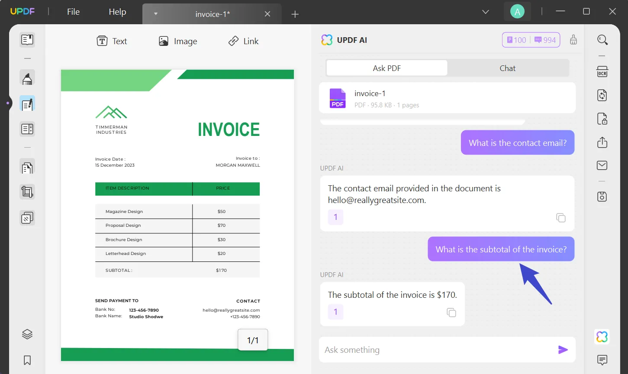
Task: Switch to the invoice-1* document tab
Action: 212,14
